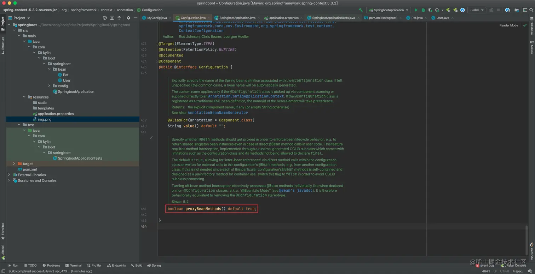
Task: Open AnnotationBeanNameGenerator link in javadoc
Action: tap(218, 113)
